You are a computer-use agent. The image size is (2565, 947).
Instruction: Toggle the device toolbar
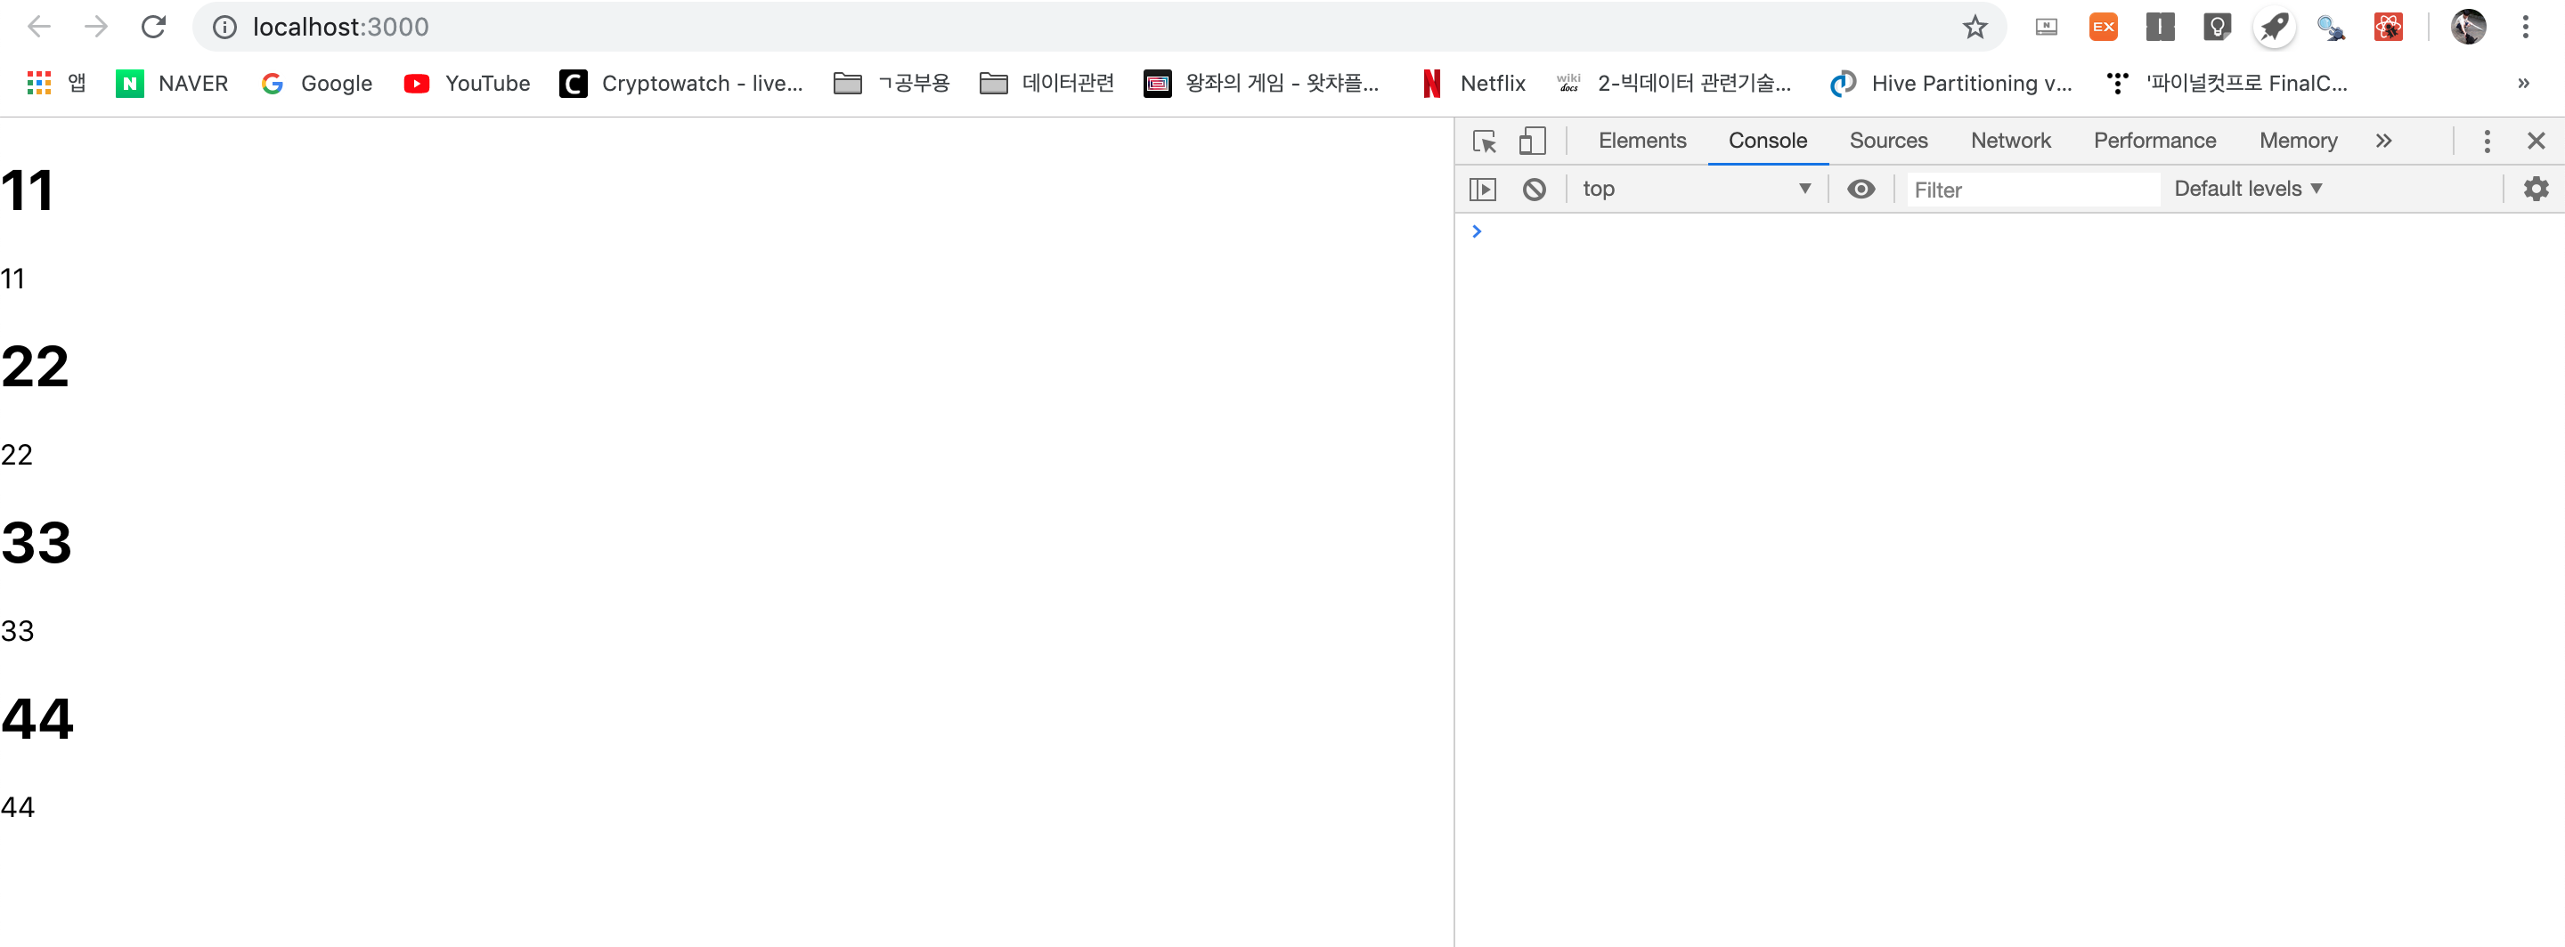coord(1533,142)
